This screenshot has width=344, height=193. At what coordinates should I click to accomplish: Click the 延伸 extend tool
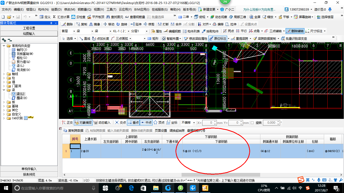(x=136, y=24)
